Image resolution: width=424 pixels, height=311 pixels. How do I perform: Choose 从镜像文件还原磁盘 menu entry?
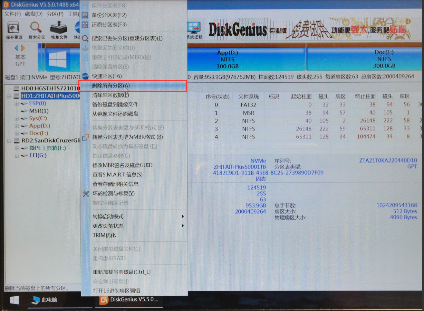134,114
